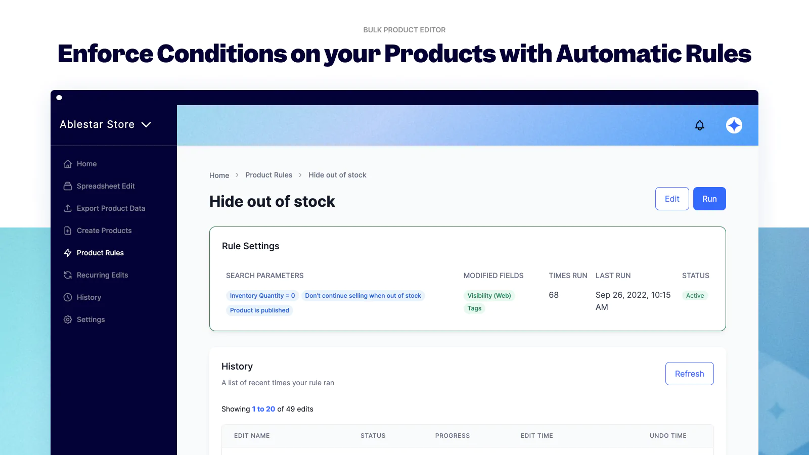Open Spreadsheet Edit menu item
This screenshot has width=809, height=455.
coord(106,186)
